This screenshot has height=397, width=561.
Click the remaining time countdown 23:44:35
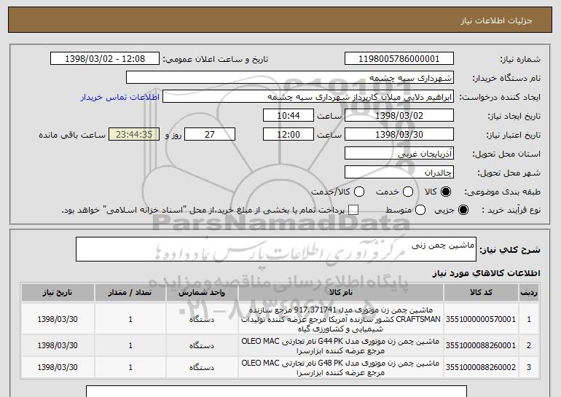click(134, 135)
